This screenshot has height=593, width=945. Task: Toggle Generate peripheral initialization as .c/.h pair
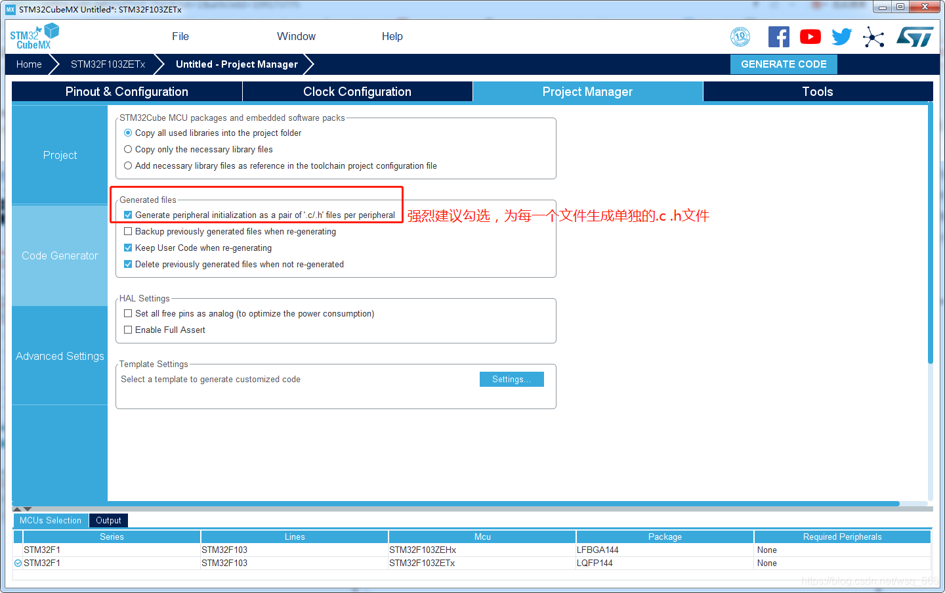coord(128,215)
